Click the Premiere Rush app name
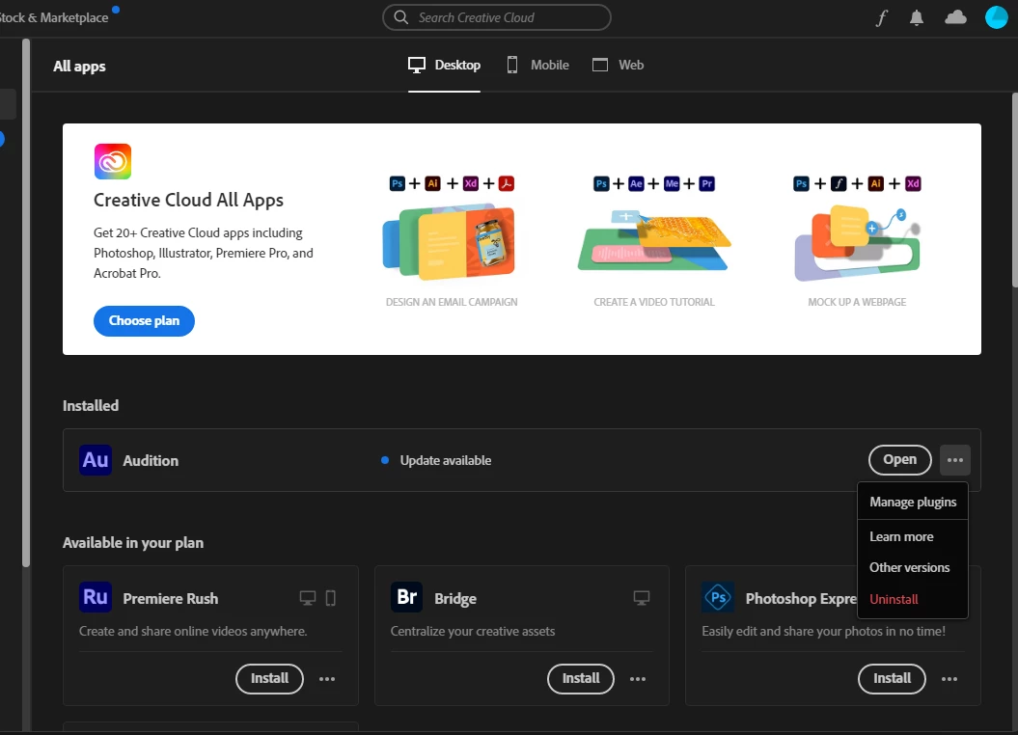 point(171,598)
